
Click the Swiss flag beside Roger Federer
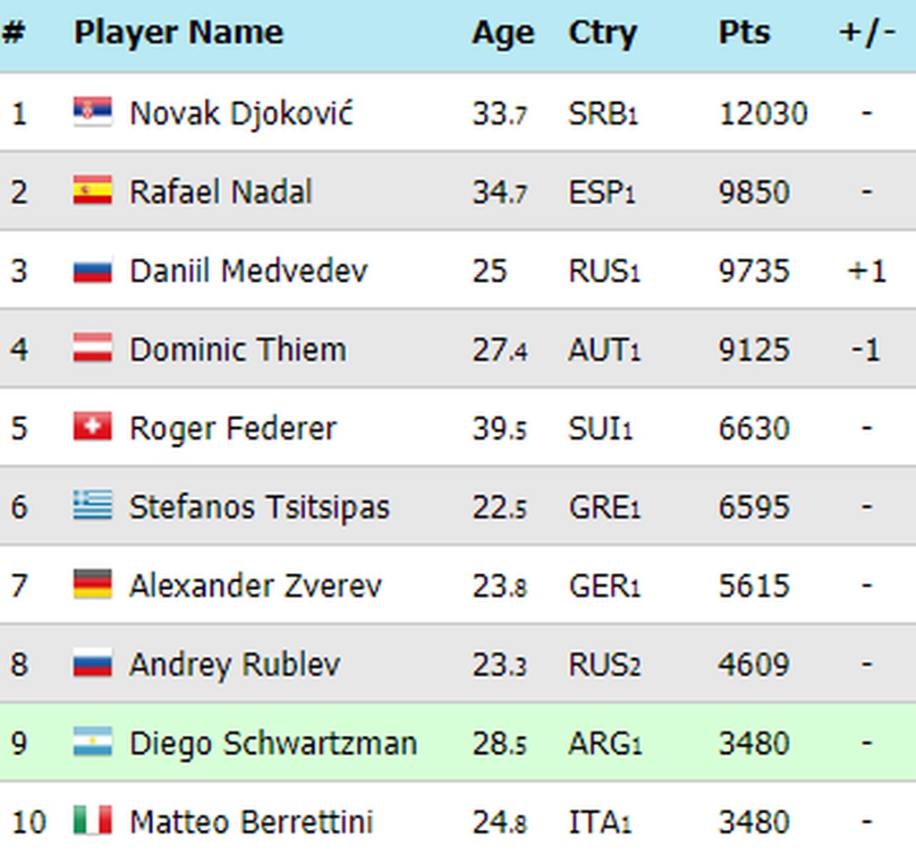pyautogui.click(x=92, y=427)
